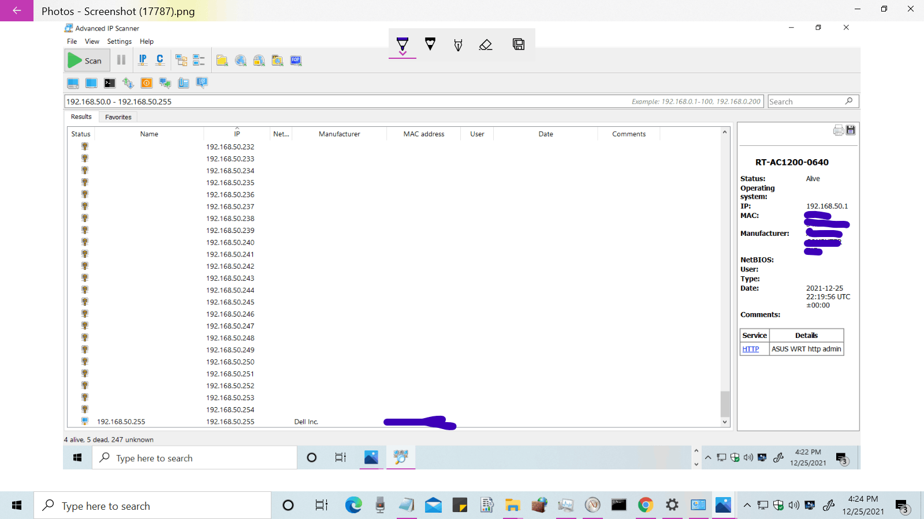924x519 pixels.
Task: Click the send message monitor icon
Action: [x=202, y=83]
